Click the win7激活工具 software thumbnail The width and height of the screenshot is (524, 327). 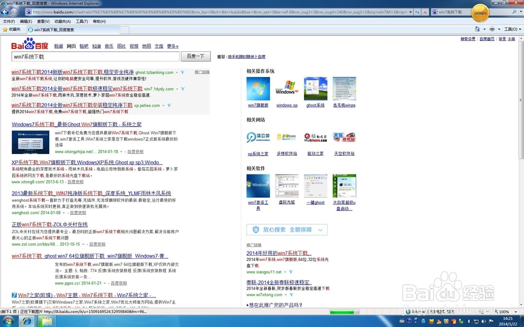[258, 186]
